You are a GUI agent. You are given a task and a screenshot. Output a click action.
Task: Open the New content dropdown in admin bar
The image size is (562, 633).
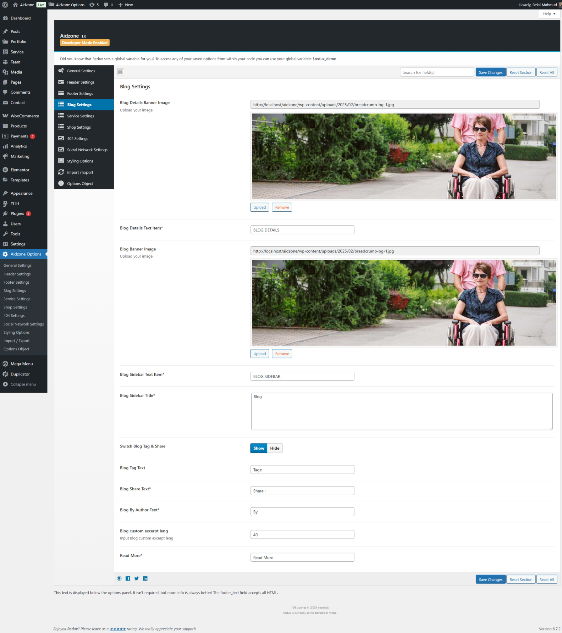click(126, 5)
